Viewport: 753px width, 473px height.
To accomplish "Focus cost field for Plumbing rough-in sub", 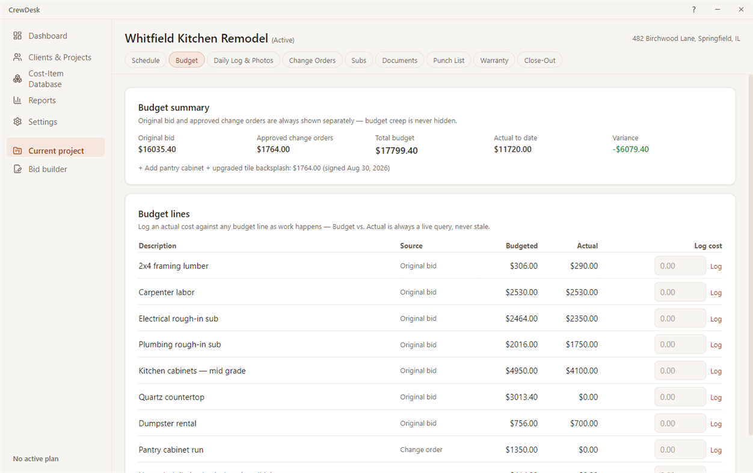I will pyautogui.click(x=680, y=344).
